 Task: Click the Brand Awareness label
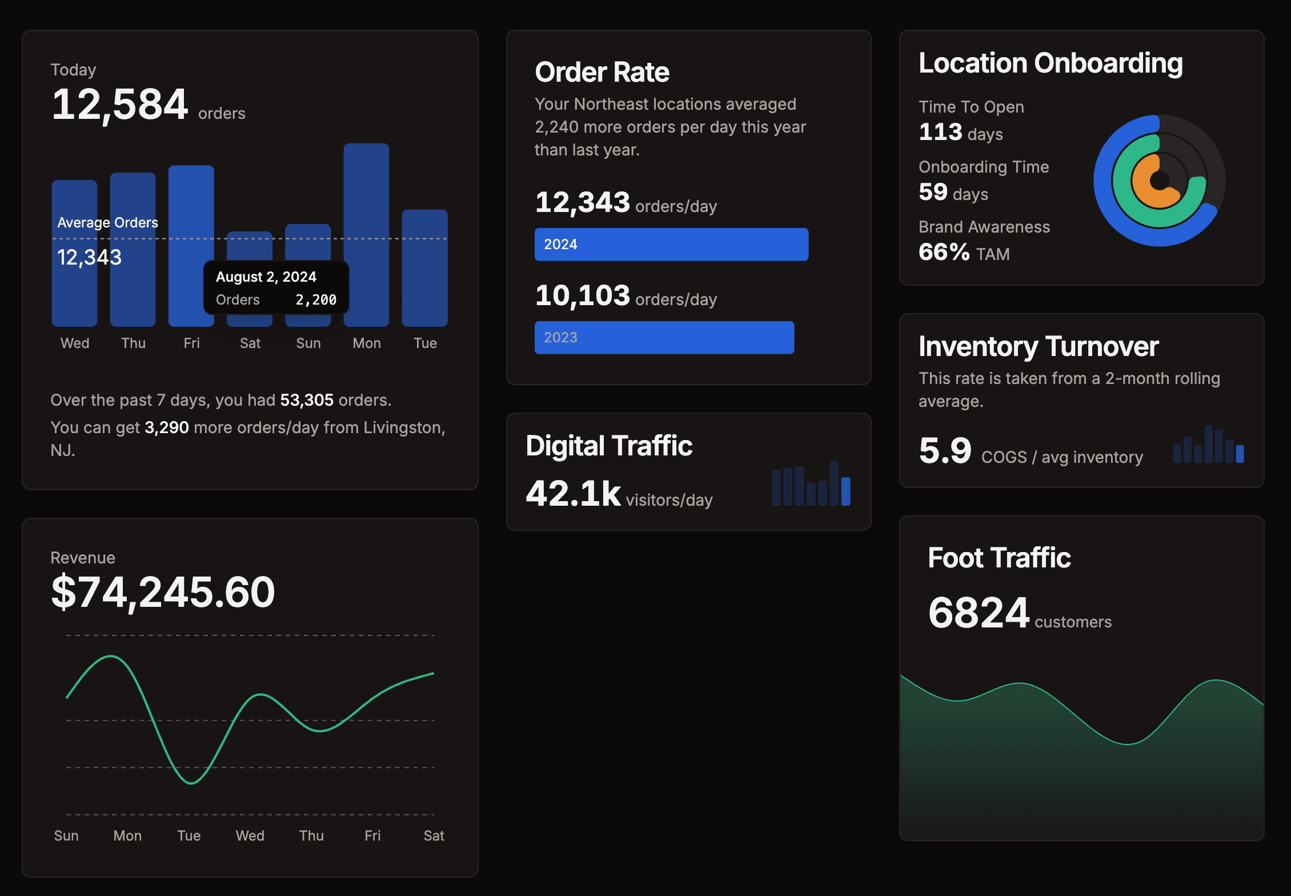984,227
